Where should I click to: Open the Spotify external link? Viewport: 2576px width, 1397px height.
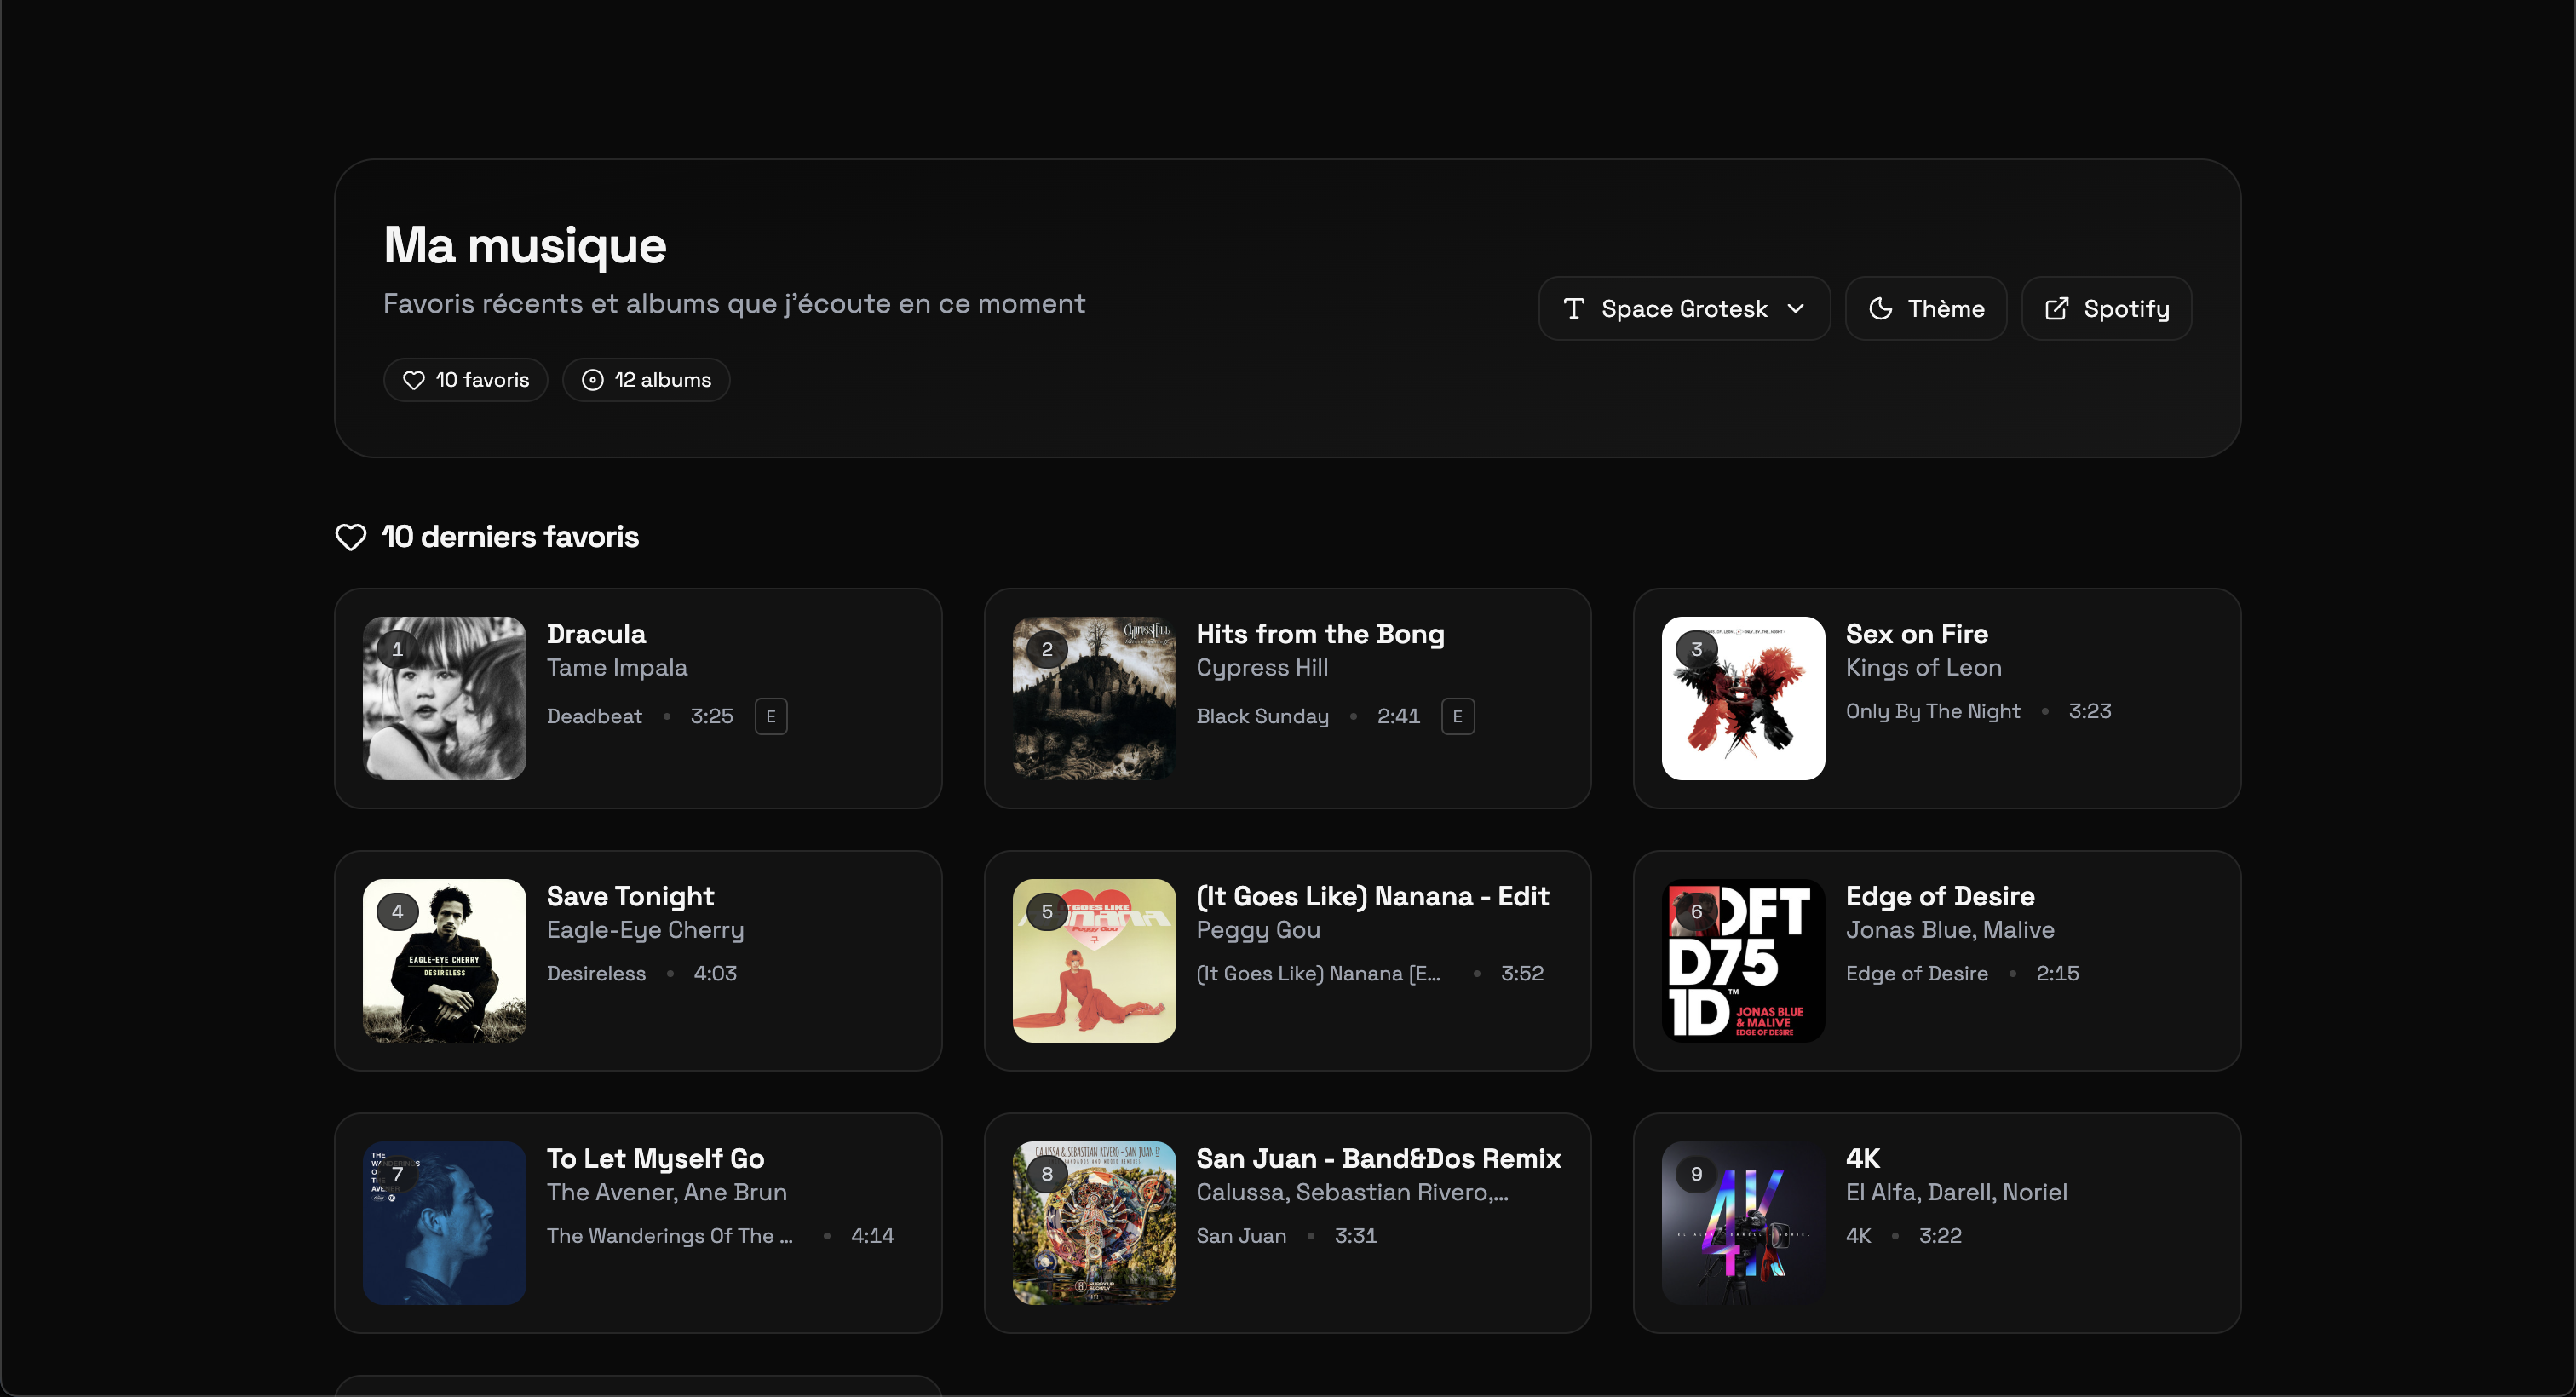(2106, 309)
